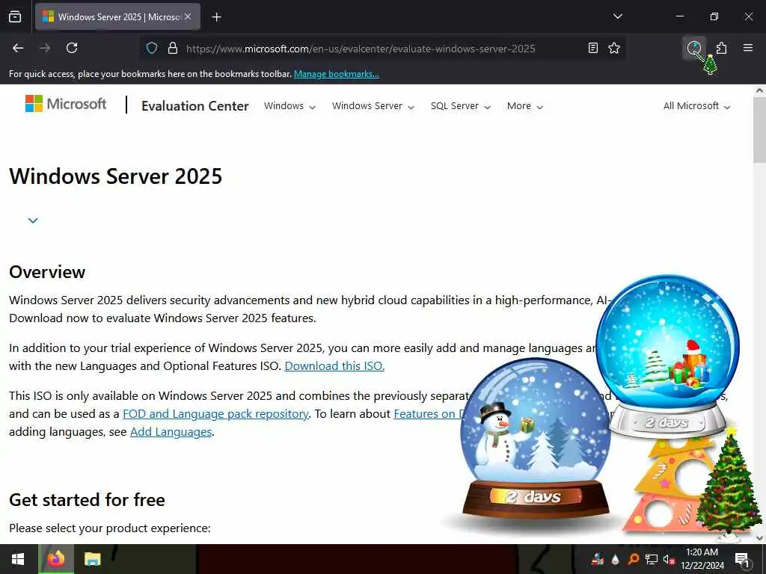Follow the Add Languages link
The width and height of the screenshot is (766, 574).
pos(171,432)
